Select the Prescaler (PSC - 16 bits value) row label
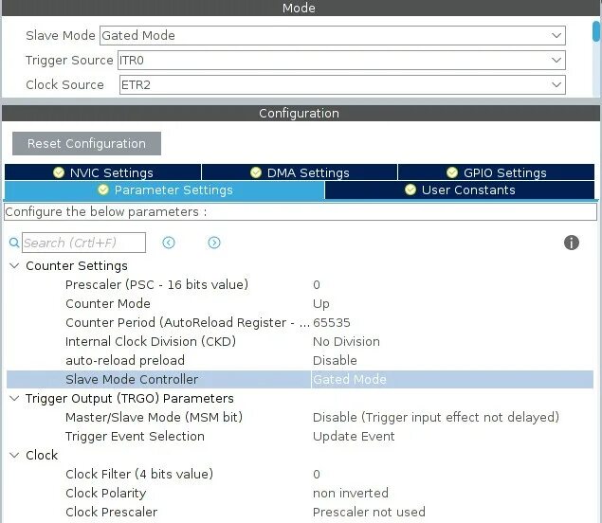Viewport: 602px width, 523px height. pos(156,285)
